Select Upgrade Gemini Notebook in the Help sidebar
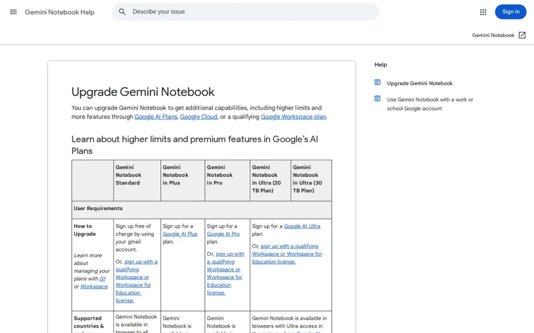 point(420,83)
